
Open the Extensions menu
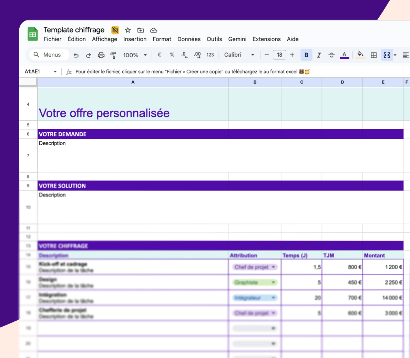266,39
